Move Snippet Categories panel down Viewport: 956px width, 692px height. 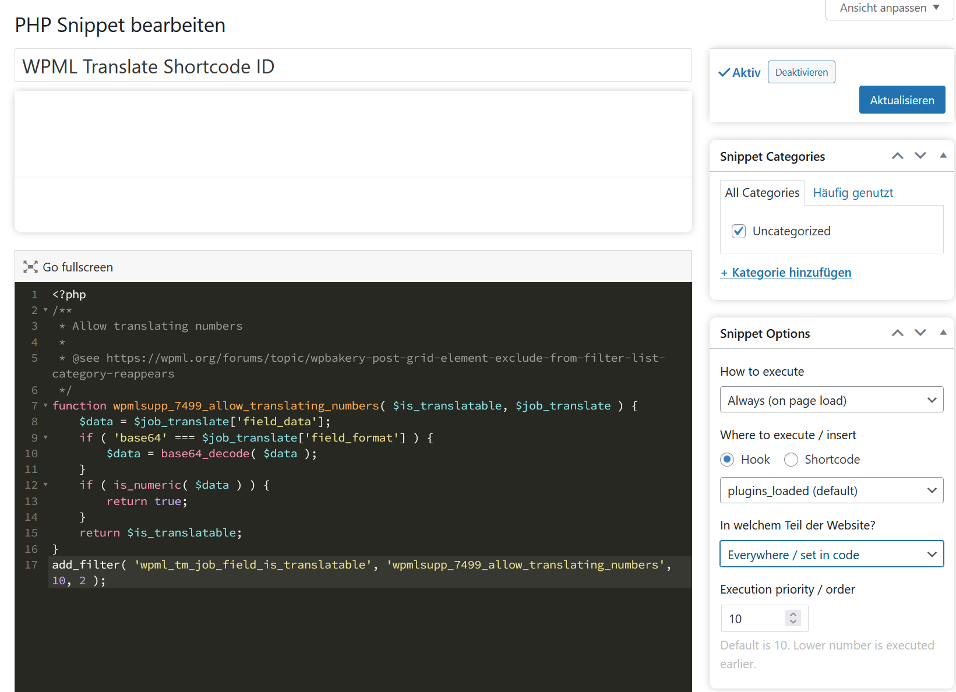920,156
